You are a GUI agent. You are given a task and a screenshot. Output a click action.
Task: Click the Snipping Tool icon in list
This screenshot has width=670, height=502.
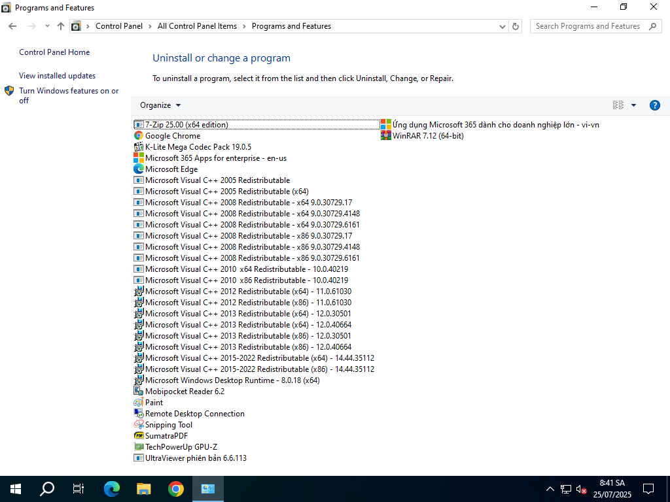(139, 425)
